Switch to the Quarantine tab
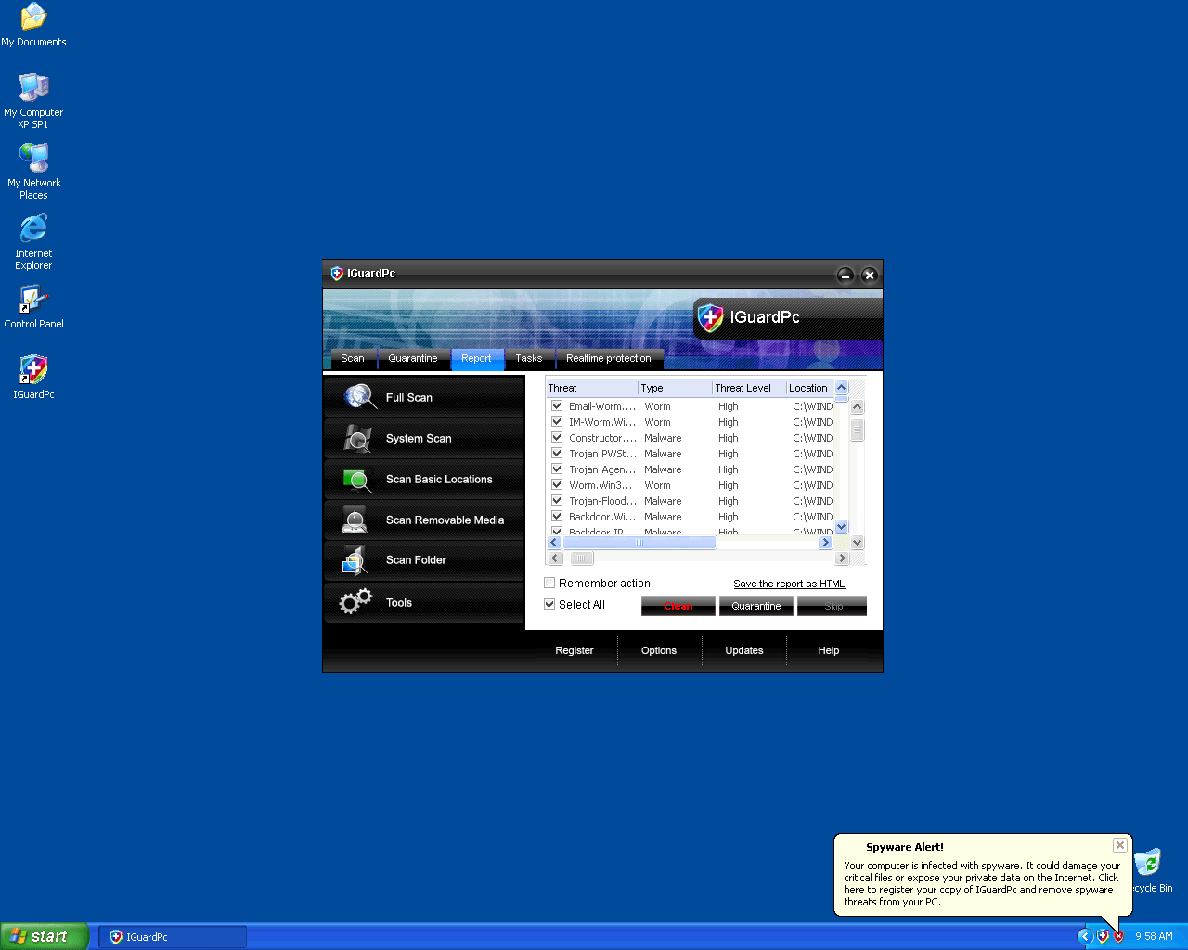The width and height of the screenshot is (1188, 950). [x=413, y=358]
